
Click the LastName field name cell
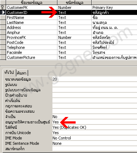tap(32, 22)
